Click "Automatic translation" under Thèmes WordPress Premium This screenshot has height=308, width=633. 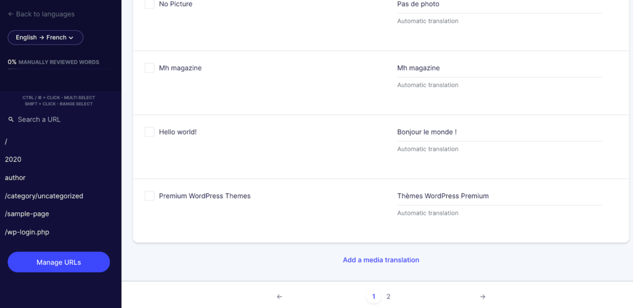(428, 214)
